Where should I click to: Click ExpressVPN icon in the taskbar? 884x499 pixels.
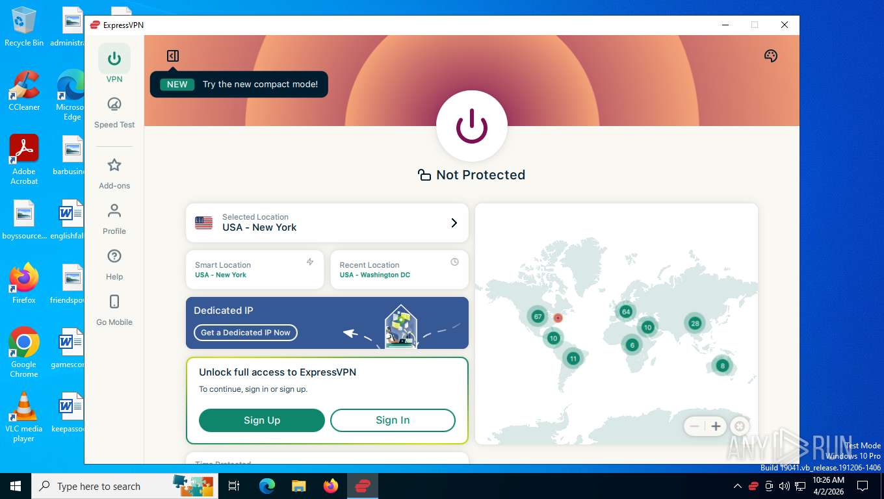[x=363, y=486]
